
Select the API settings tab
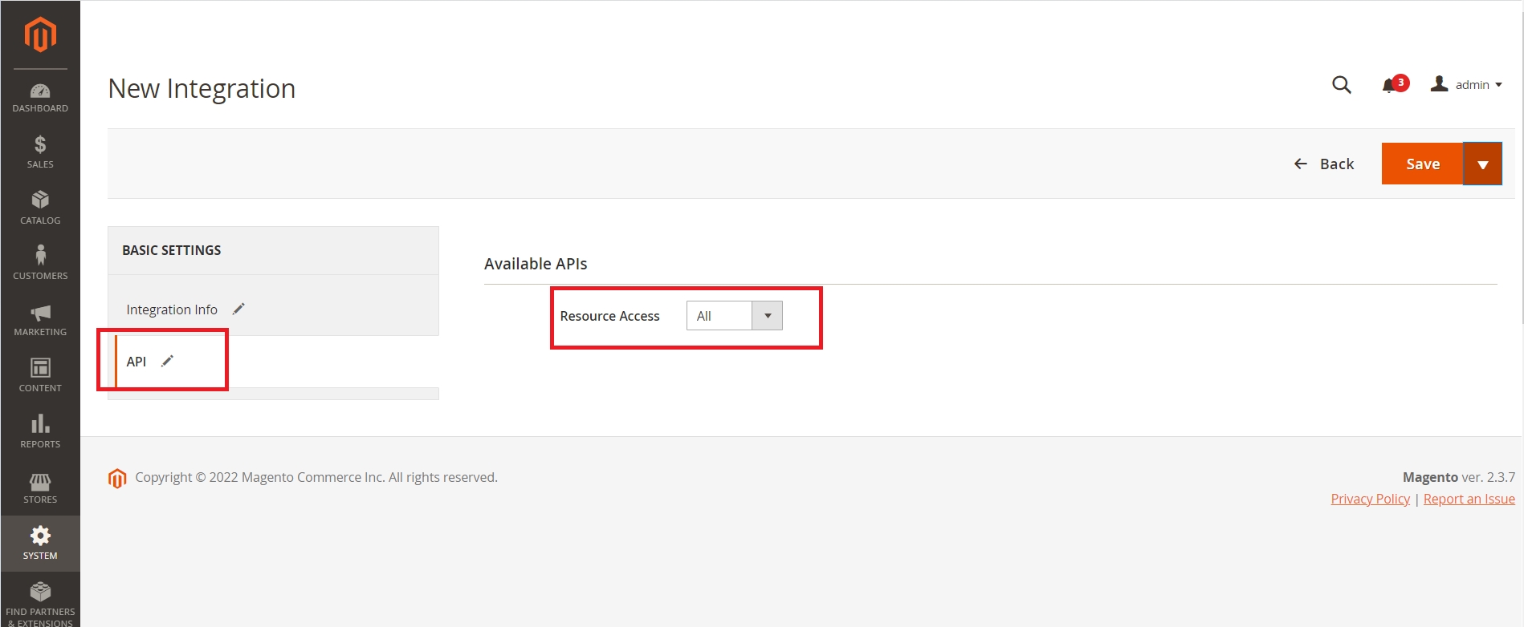[x=137, y=362]
